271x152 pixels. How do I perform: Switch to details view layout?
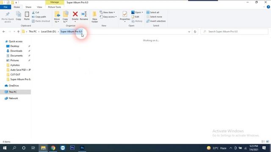(263, 142)
